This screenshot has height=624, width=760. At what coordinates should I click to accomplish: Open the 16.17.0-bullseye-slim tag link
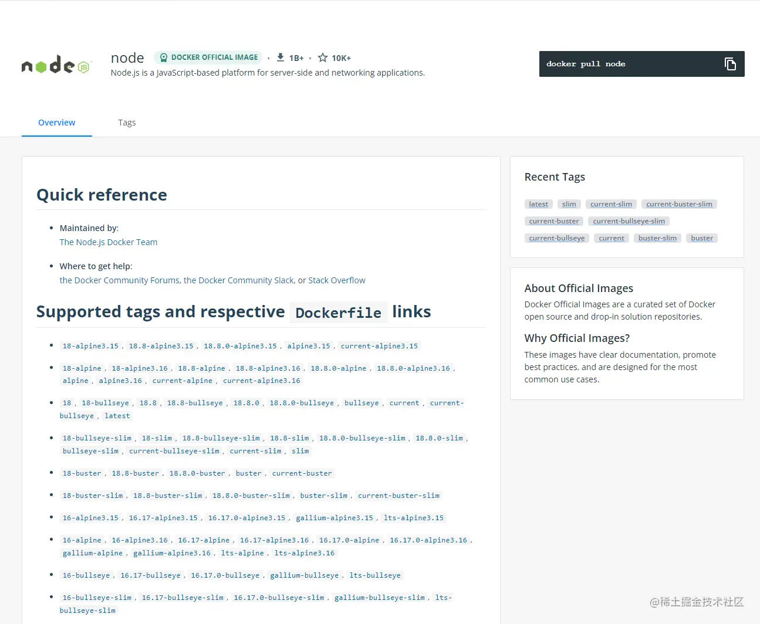279,598
